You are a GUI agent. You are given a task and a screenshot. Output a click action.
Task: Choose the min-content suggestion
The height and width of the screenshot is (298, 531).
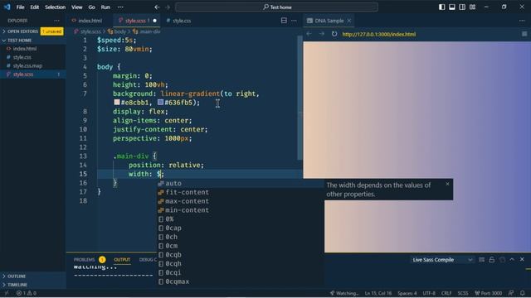240,210
